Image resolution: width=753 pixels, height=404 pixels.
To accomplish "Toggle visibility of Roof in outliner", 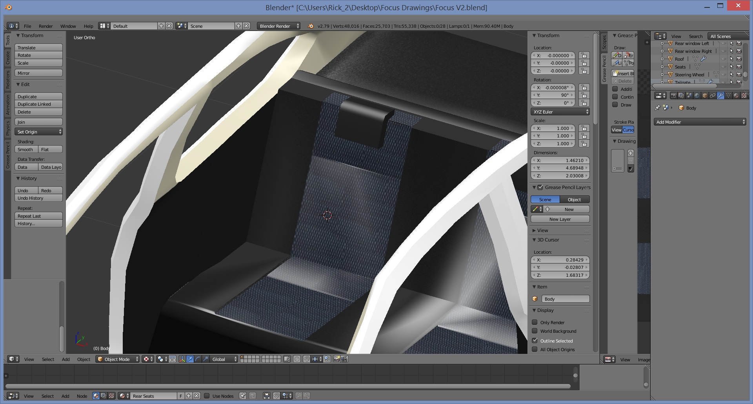I will coord(724,59).
